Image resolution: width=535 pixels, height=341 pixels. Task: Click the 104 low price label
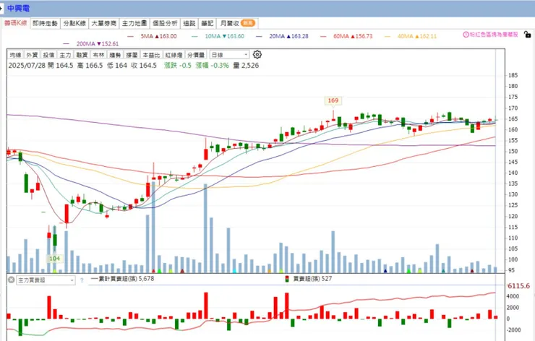coord(55,259)
